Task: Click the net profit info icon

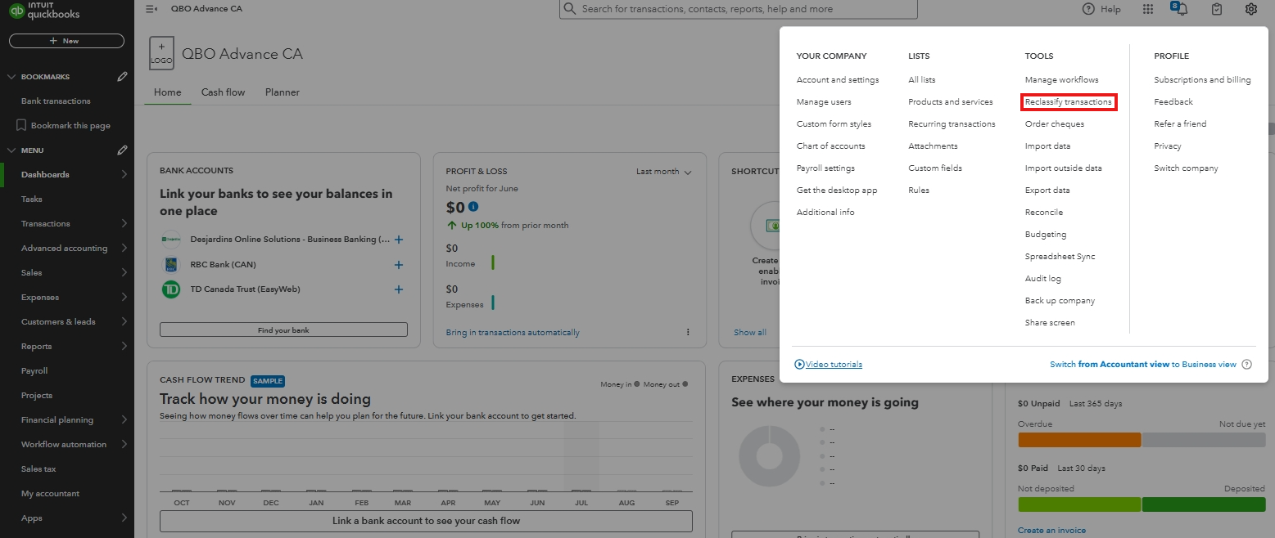Action: tap(473, 207)
